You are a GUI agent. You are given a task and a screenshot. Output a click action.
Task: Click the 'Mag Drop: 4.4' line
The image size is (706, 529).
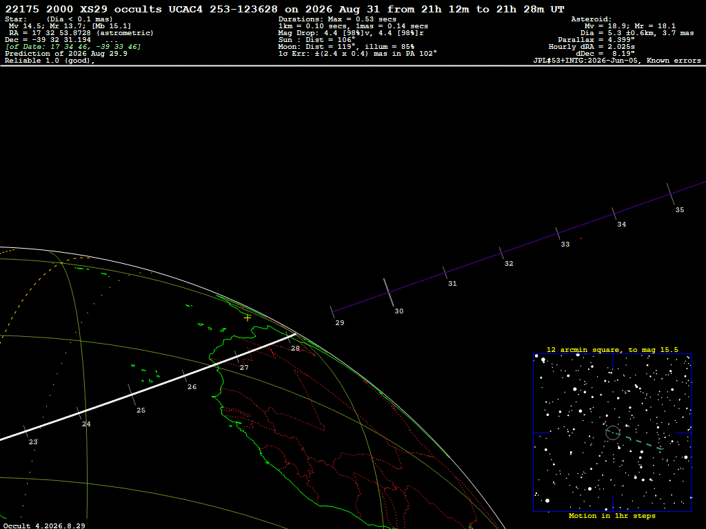tap(351, 33)
